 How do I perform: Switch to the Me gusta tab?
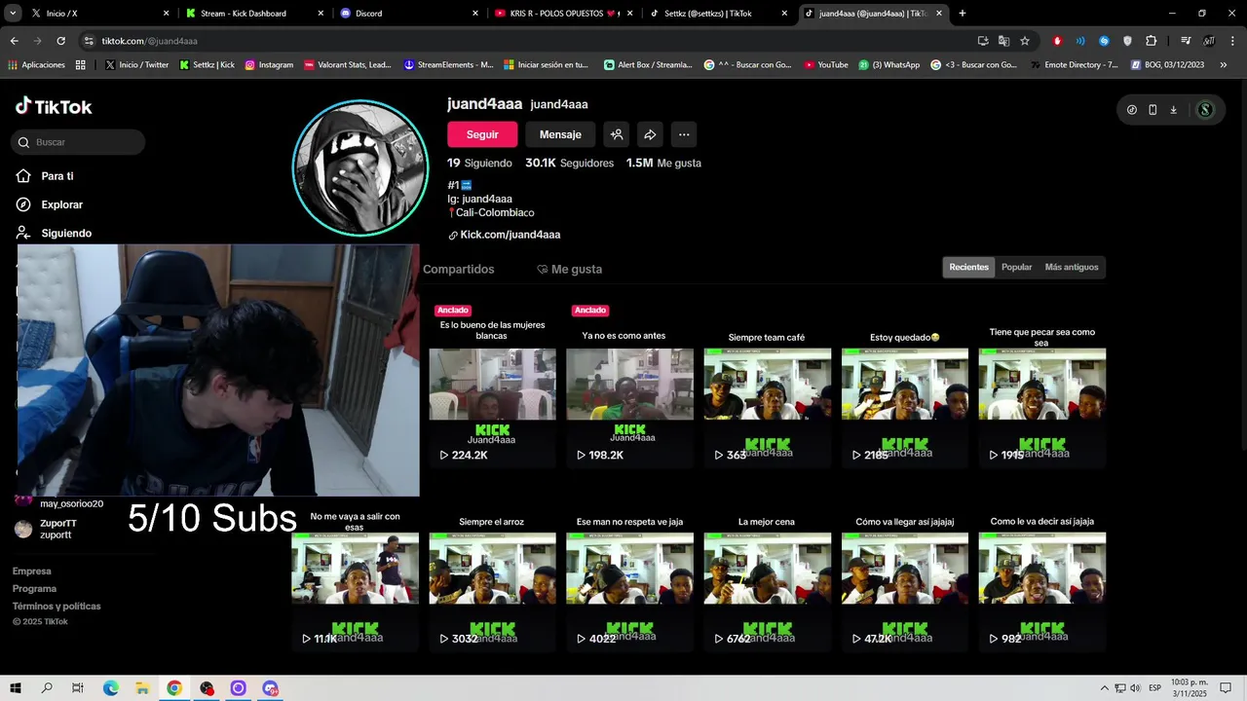coord(569,269)
